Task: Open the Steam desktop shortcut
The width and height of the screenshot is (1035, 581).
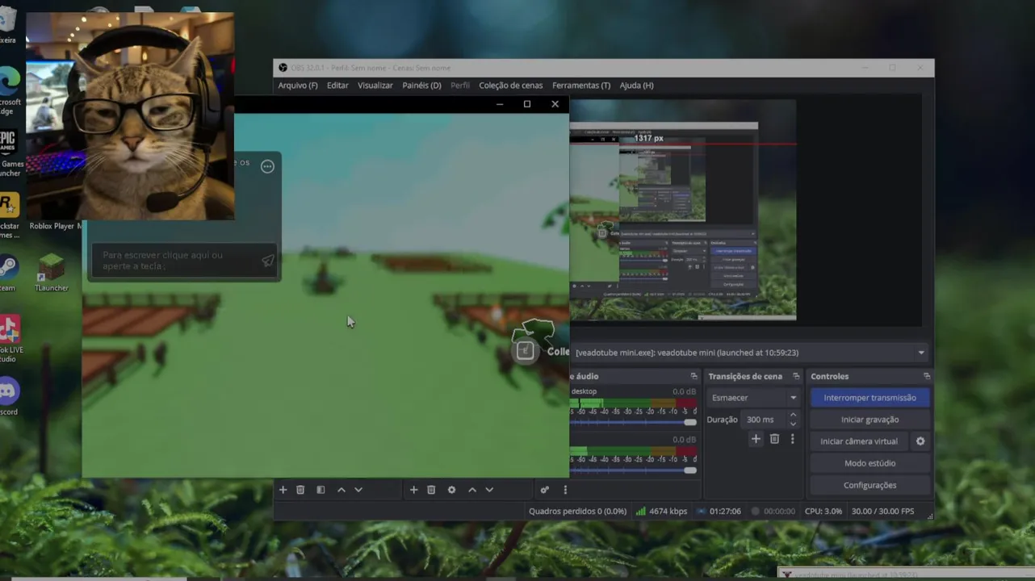Action: point(8,273)
